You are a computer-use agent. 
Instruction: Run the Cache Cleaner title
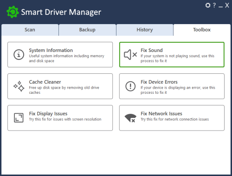45,82
